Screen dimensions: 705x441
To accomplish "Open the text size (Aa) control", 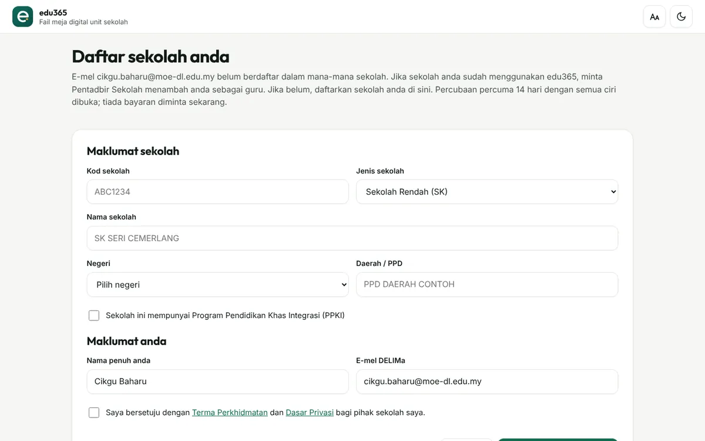I will pos(654,16).
